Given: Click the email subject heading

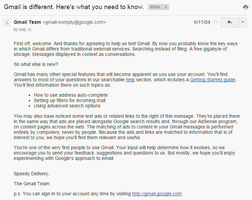Looking at the screenshot, I should [x=74, y=7].
